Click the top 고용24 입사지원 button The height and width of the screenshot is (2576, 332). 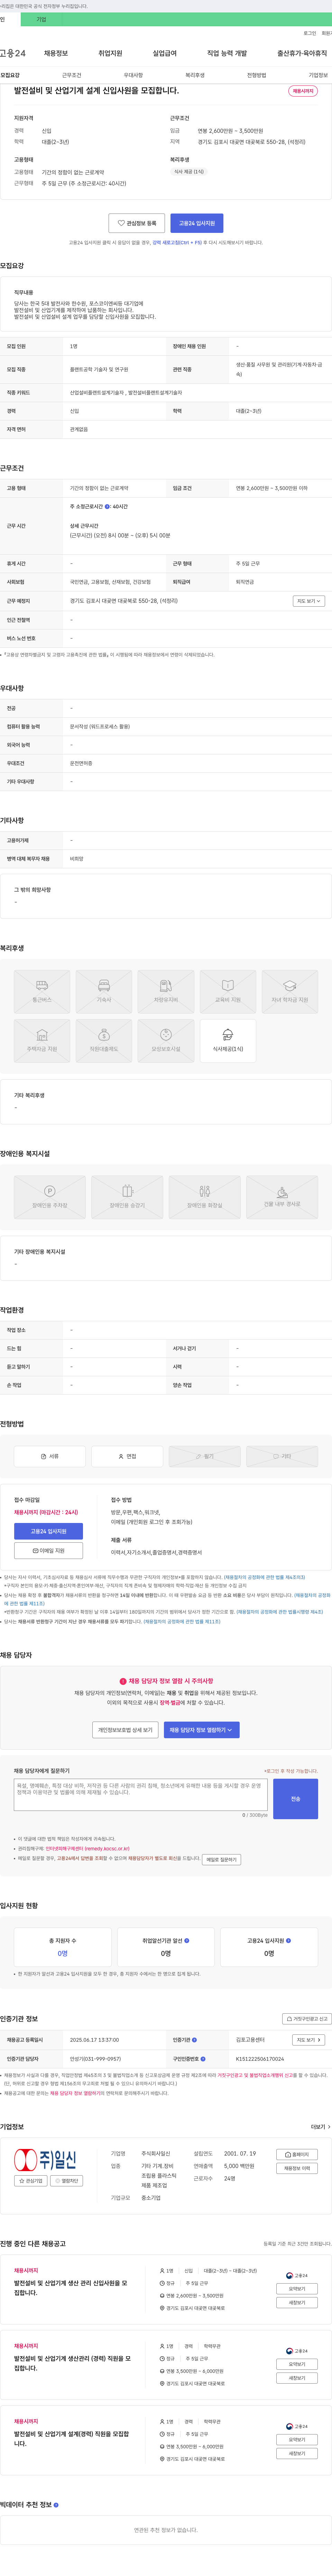pyautogui.click(x=197, y=223)
